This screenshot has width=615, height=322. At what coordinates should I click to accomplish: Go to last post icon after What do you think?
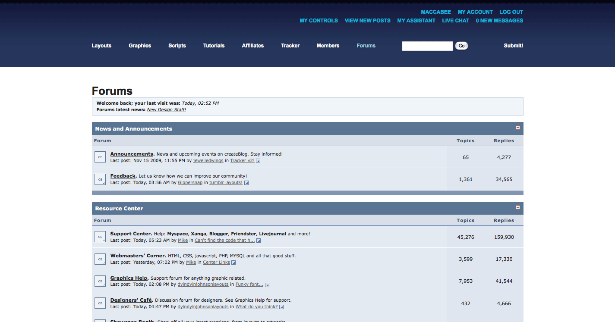[281, 307]
